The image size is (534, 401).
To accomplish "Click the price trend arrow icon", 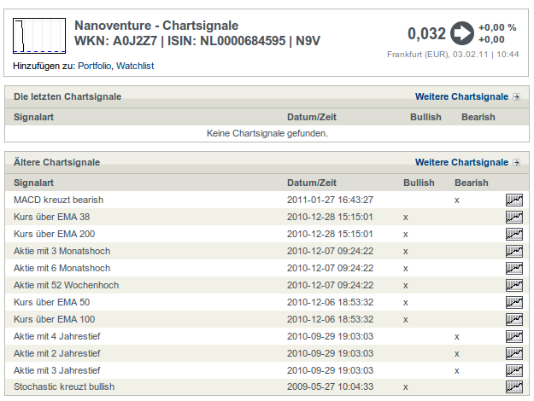I will pyautogui.click(x=462, y=33).
